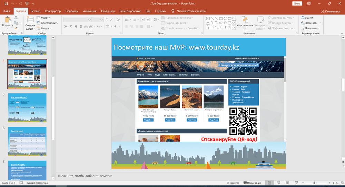
Task: Toggle the Заметки notes pane button
Action: (233, 183)
